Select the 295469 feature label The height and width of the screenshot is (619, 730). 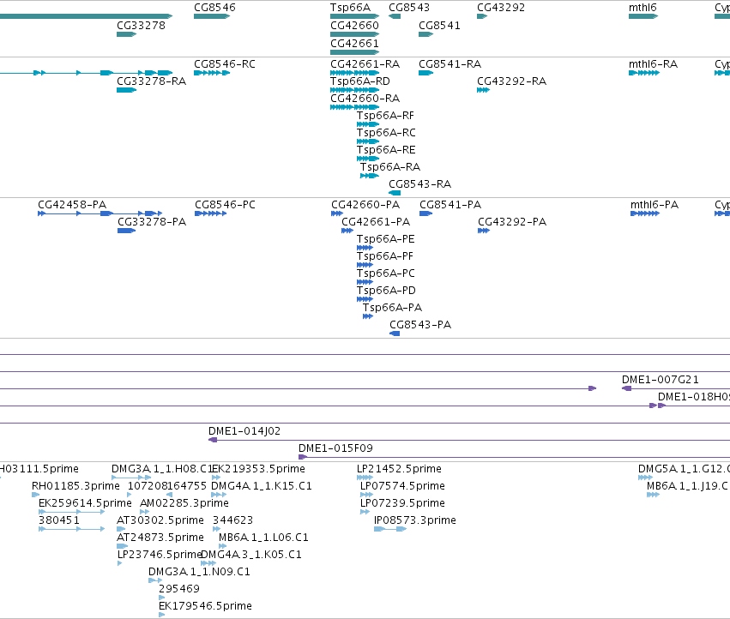(x=179, y=589)
